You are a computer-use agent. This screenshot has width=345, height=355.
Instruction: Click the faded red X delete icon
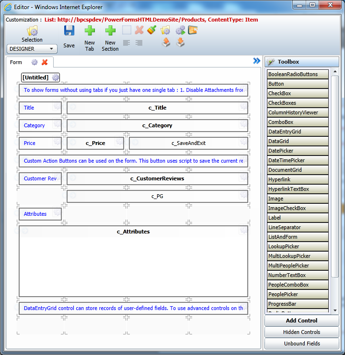point(139,30)
